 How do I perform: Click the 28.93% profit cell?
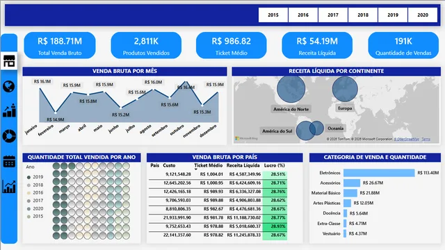click(275, 226)
